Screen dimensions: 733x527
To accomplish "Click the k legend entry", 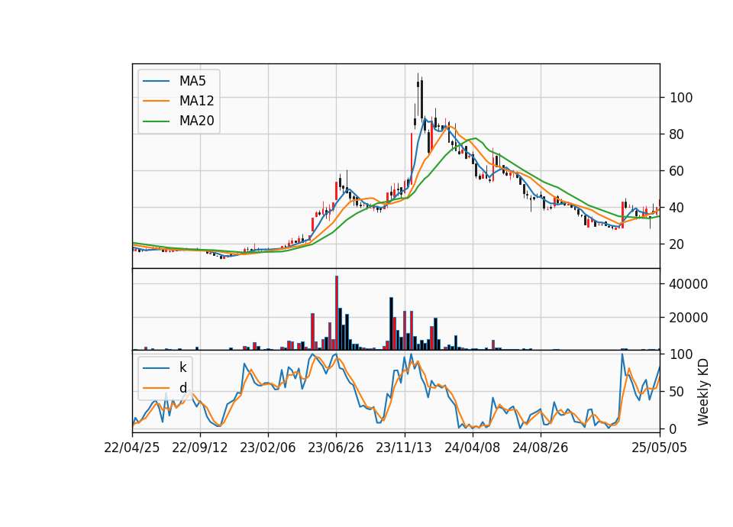I will (165, 367).
